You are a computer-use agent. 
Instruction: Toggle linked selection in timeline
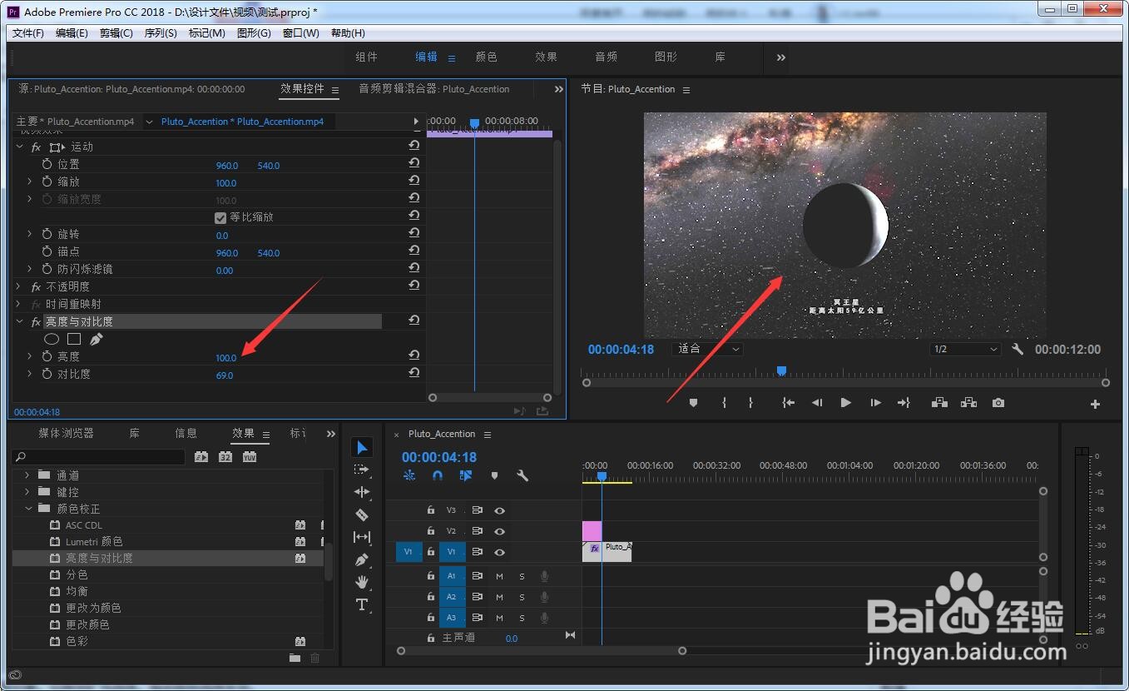[466, 476]
